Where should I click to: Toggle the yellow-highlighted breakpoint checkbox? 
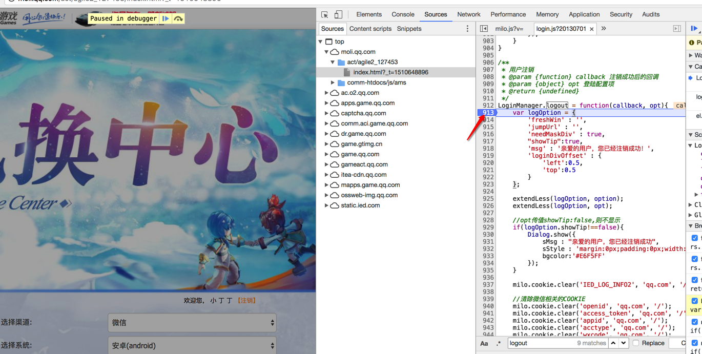[694, 301]
